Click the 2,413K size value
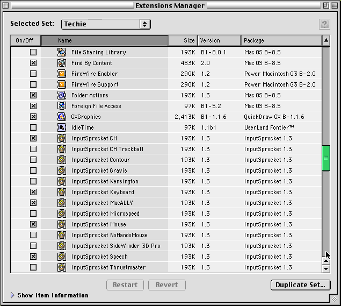 [185, 117]
